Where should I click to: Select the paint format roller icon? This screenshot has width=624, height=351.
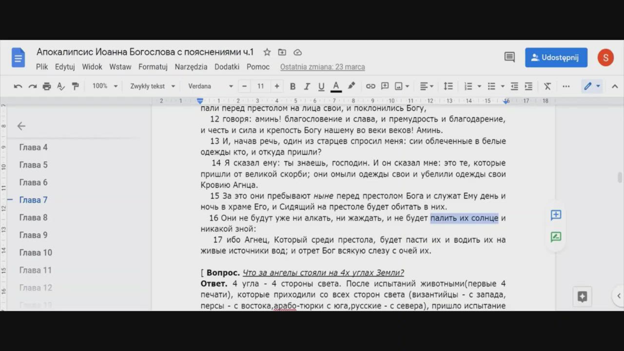pyautogui.click(x=75, y=86)
